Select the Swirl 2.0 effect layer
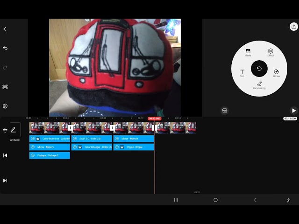Screen dimensions: 299x224 [92, 139]
